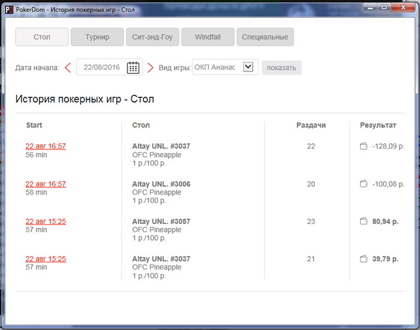The width and height of the screenshot is (420, 330).
Task: Go to the next date with right arrow
Action: pyautogui.click(x=151, y=67)
